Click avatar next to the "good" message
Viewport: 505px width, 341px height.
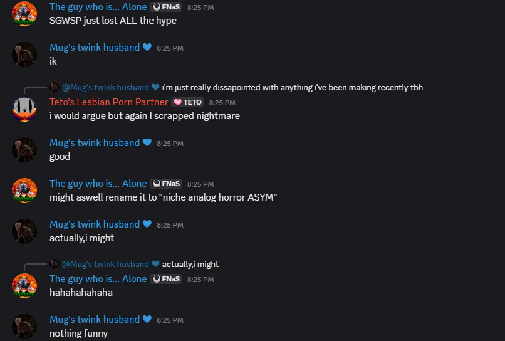pos(24,150)
